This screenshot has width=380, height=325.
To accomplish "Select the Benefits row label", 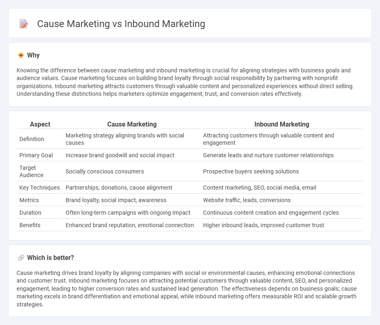I will (30, 225).
